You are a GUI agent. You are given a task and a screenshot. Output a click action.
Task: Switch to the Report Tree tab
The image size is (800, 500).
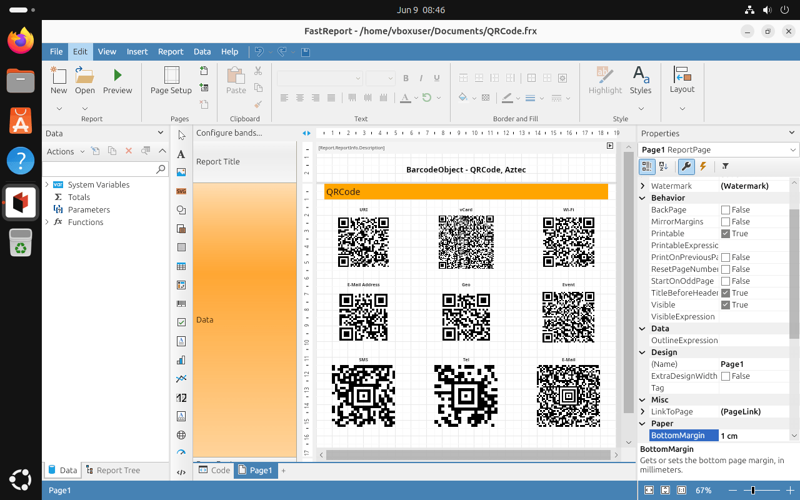(x=112, y=471)
